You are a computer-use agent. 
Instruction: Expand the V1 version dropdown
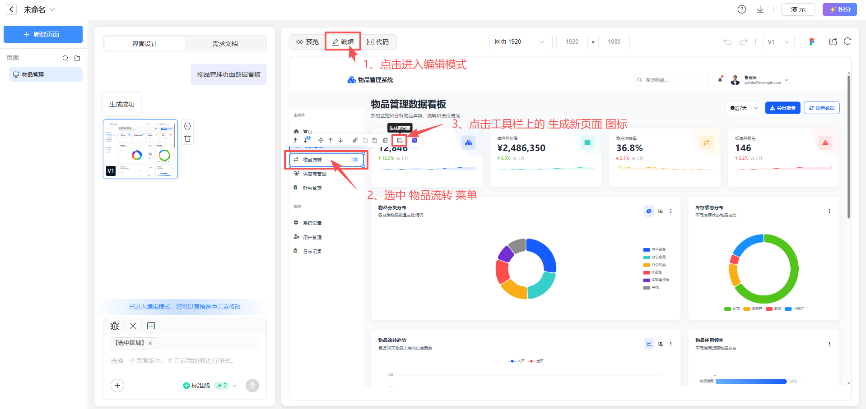(778, 42)
